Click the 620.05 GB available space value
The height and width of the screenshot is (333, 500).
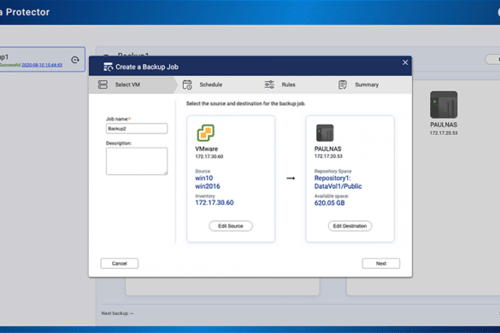pyautogui.click(x=329, y=203)
